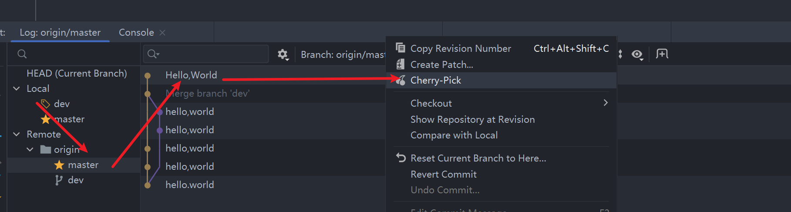Collapse the Remote branches node
This screenshot has height=212, width=791.
[x=17, y=134]
